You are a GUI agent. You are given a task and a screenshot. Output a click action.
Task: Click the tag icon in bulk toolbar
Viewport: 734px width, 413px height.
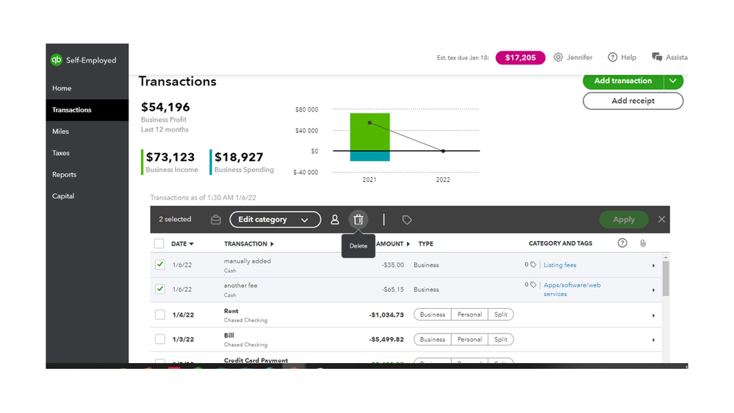click(x=407, y=220)
